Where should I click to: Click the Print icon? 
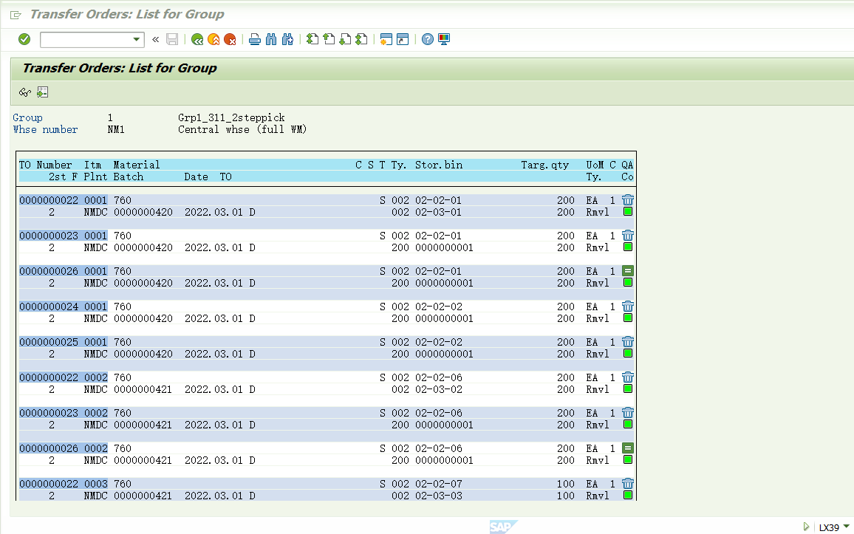pyautogui.click(x=254, y=39)
